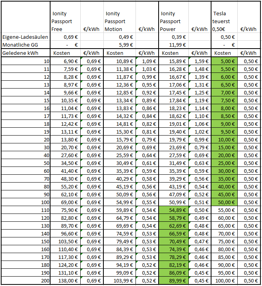
Task: Click the cell with 138,00 € cost
Action: coord(65,281)
